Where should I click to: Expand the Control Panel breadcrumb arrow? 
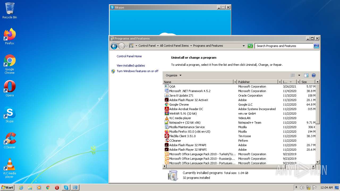158,46
